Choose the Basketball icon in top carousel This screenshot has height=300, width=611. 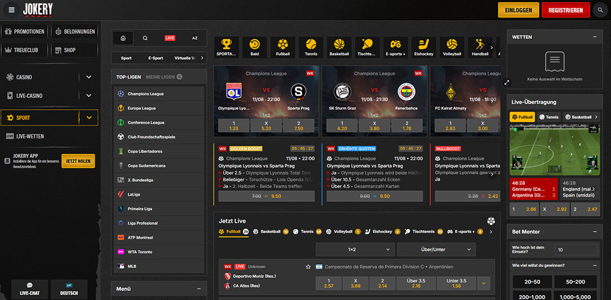tap(339, 48)
